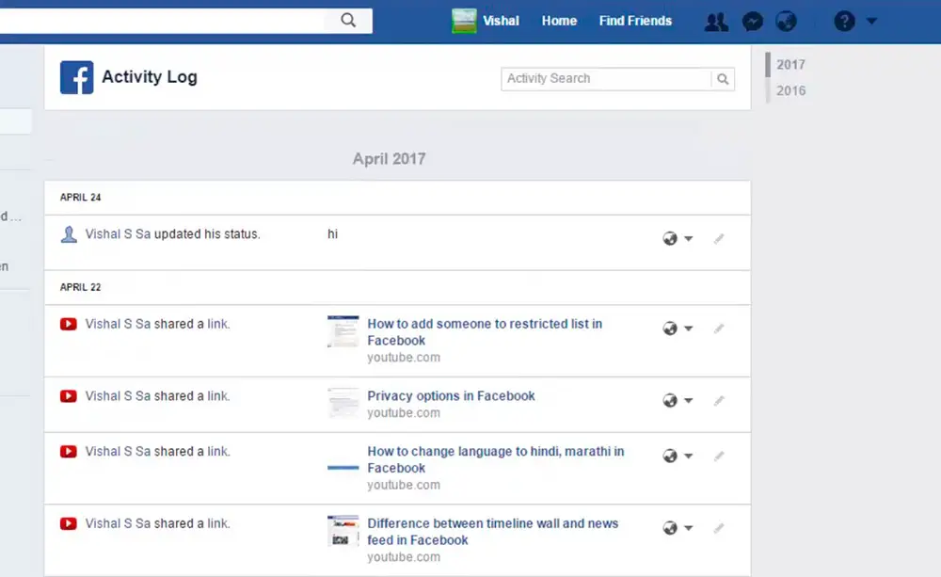941x577 pixels.
Task: Open 'Privacy options in Facebook' link
Action: pyautogui.click(x=451, y=396)
